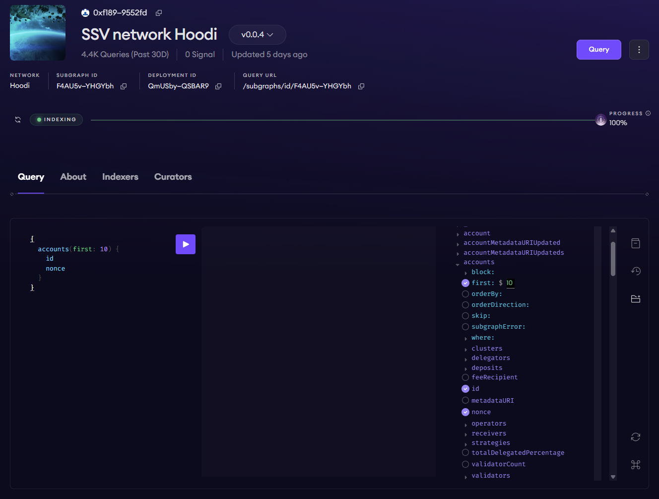Viewport: 659px width, 499px height.
Task: Click the INDEXING status badge
Action: [56, 120]
